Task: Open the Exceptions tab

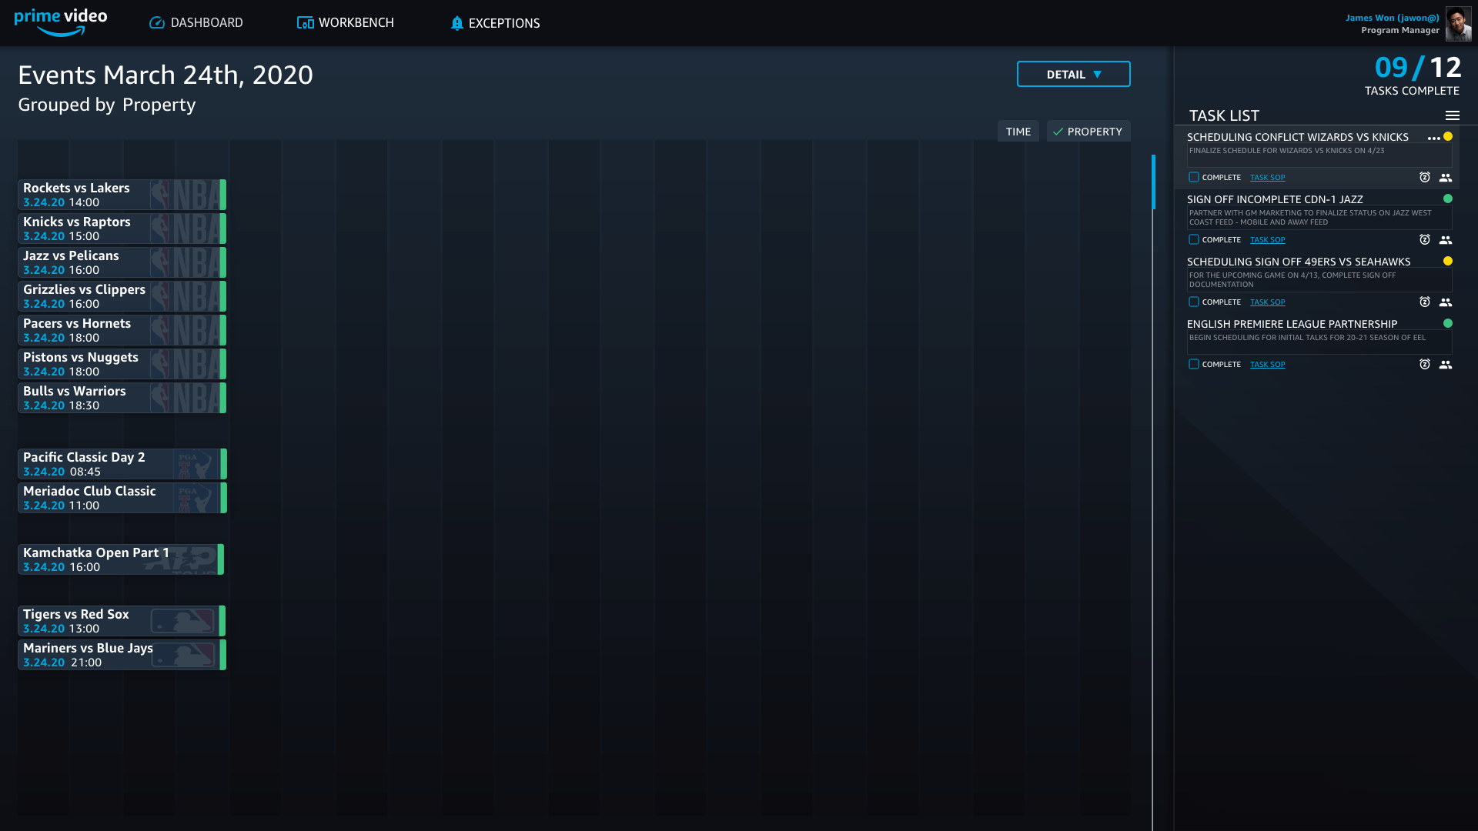Action: (x=495, y=23)
